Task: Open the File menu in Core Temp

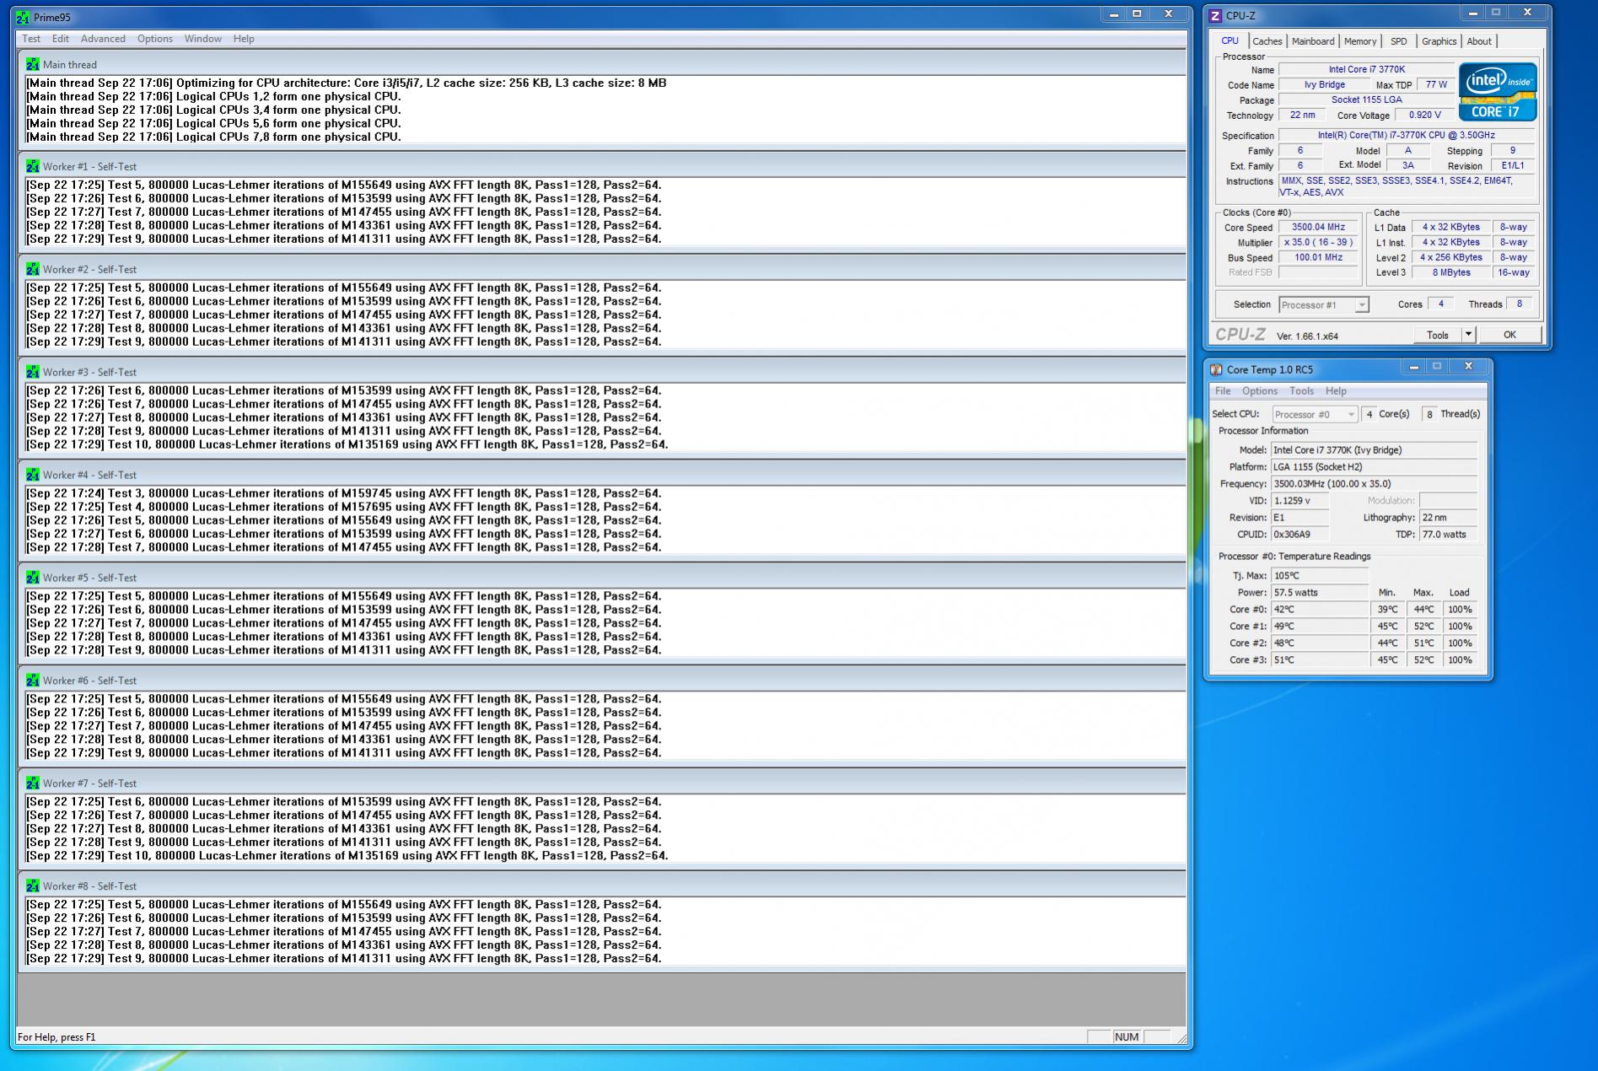Action: tap(1223, 391)
